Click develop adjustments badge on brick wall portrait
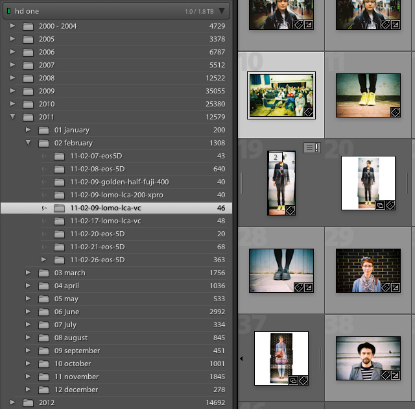The height and width of the screenshot is (409, 415). click(396, 288)
